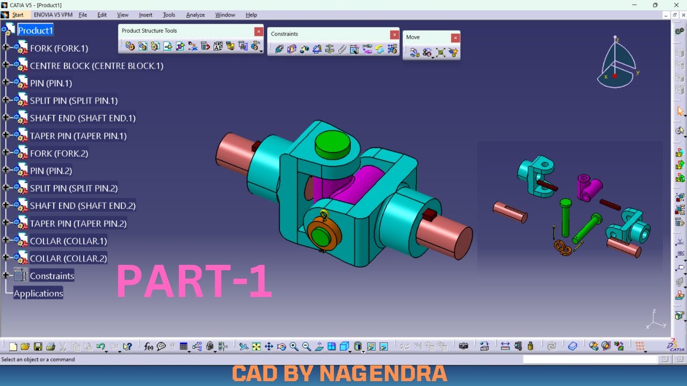Viewport: 687px width, 386px height.
Task: Click the Formula f(x) icon
Action: [149, 346]
